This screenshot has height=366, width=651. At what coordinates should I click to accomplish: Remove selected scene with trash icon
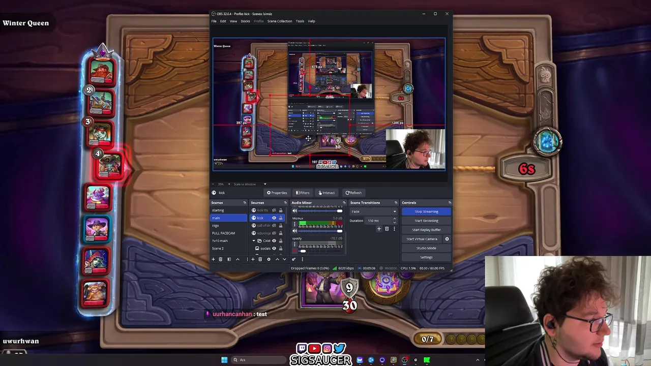pos(220,259)
